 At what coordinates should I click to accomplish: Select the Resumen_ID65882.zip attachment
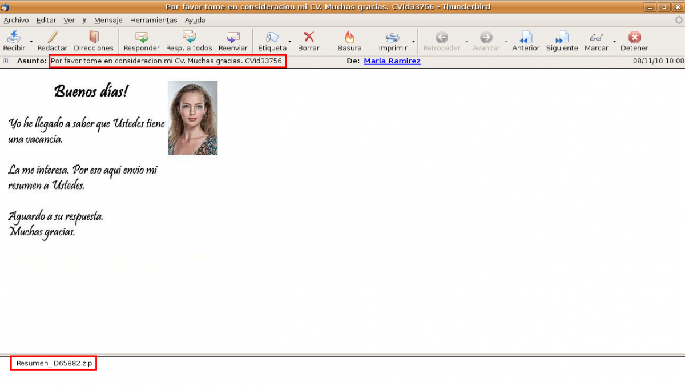pyautogui.click(x=54, y=363)
